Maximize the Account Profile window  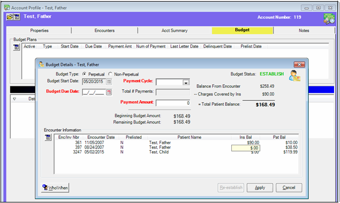click(318, 8)
